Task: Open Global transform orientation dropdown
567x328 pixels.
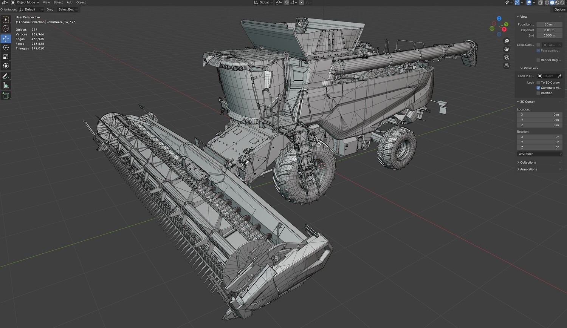Action: point(263,3)
